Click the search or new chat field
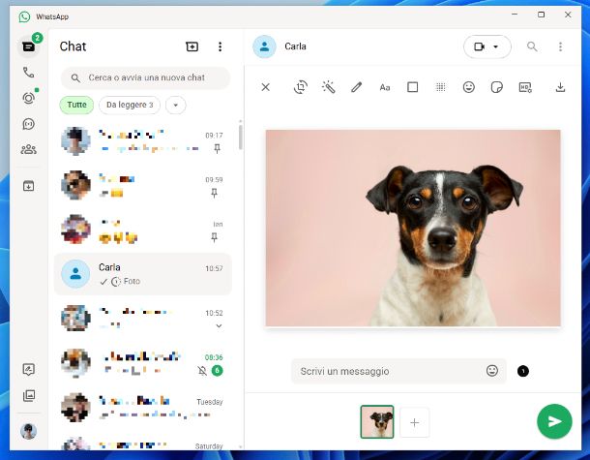This screenshot has height=460, width=590. [146, 77]
